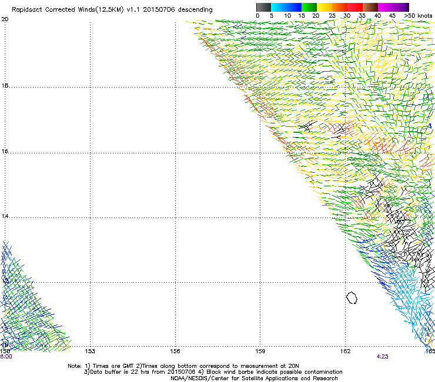Click the note 'Data buffer is 22 hrs'
This screenshot has height=382, width=435.
click(x=119, y=372)
